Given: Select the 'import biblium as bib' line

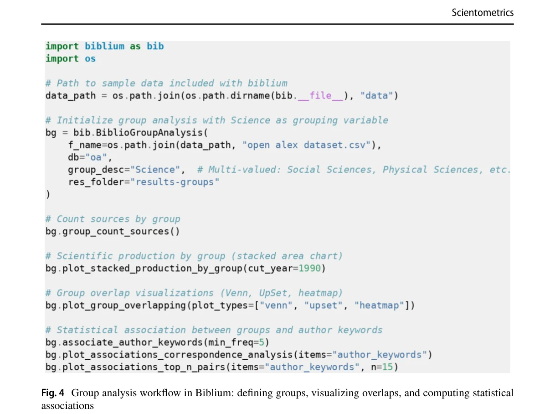Looking at the screenshot, I should [x=104, y=47].
